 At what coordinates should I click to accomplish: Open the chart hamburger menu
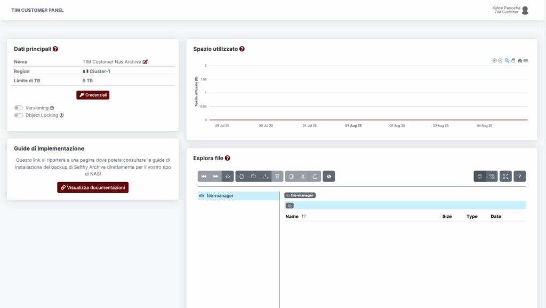click(526, 60)
